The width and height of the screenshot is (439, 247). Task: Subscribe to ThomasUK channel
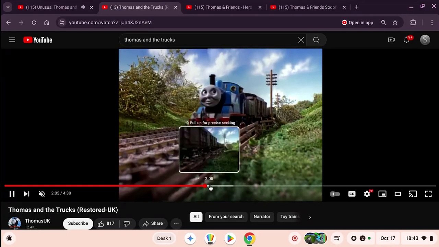[x=78, y=223]
